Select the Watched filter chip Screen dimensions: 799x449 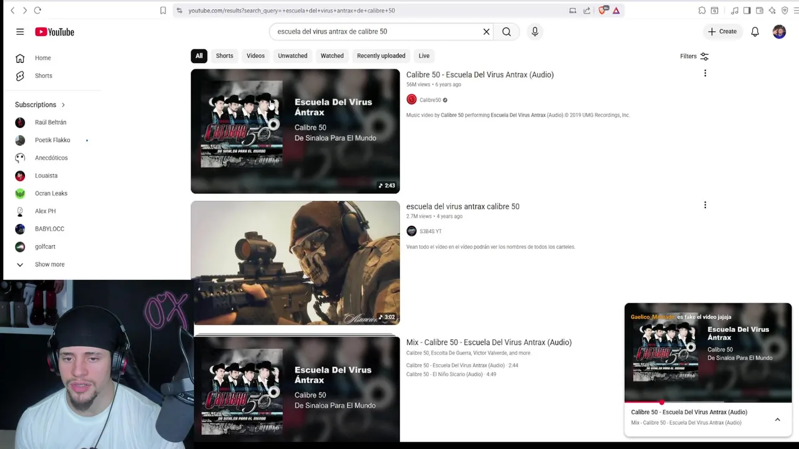pos(332,56)
